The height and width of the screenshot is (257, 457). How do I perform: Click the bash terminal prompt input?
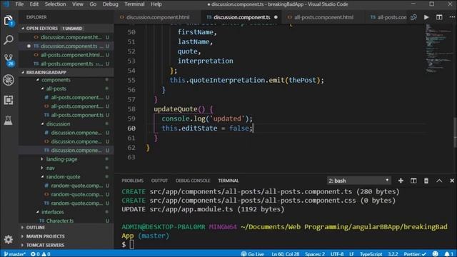(x=132, y=244)
